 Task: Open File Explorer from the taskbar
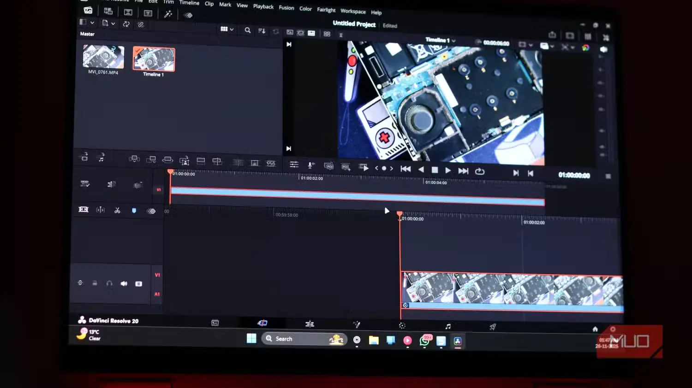(374, 341)
